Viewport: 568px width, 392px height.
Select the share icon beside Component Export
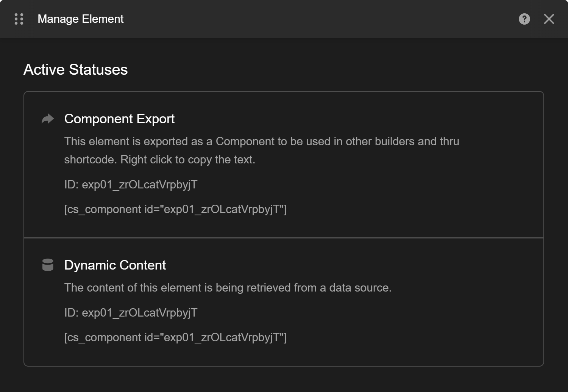click(x=48, y=118)
